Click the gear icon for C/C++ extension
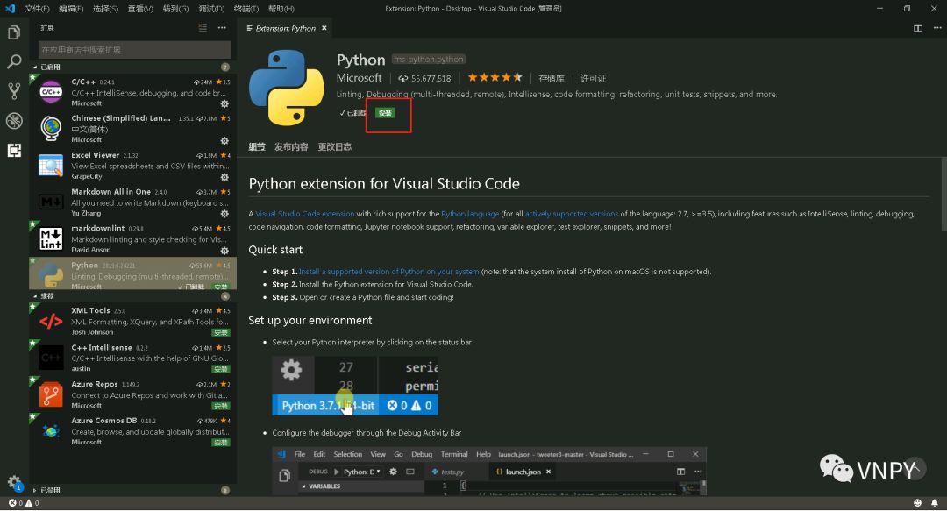947x511 pixels. click(224, 103)
